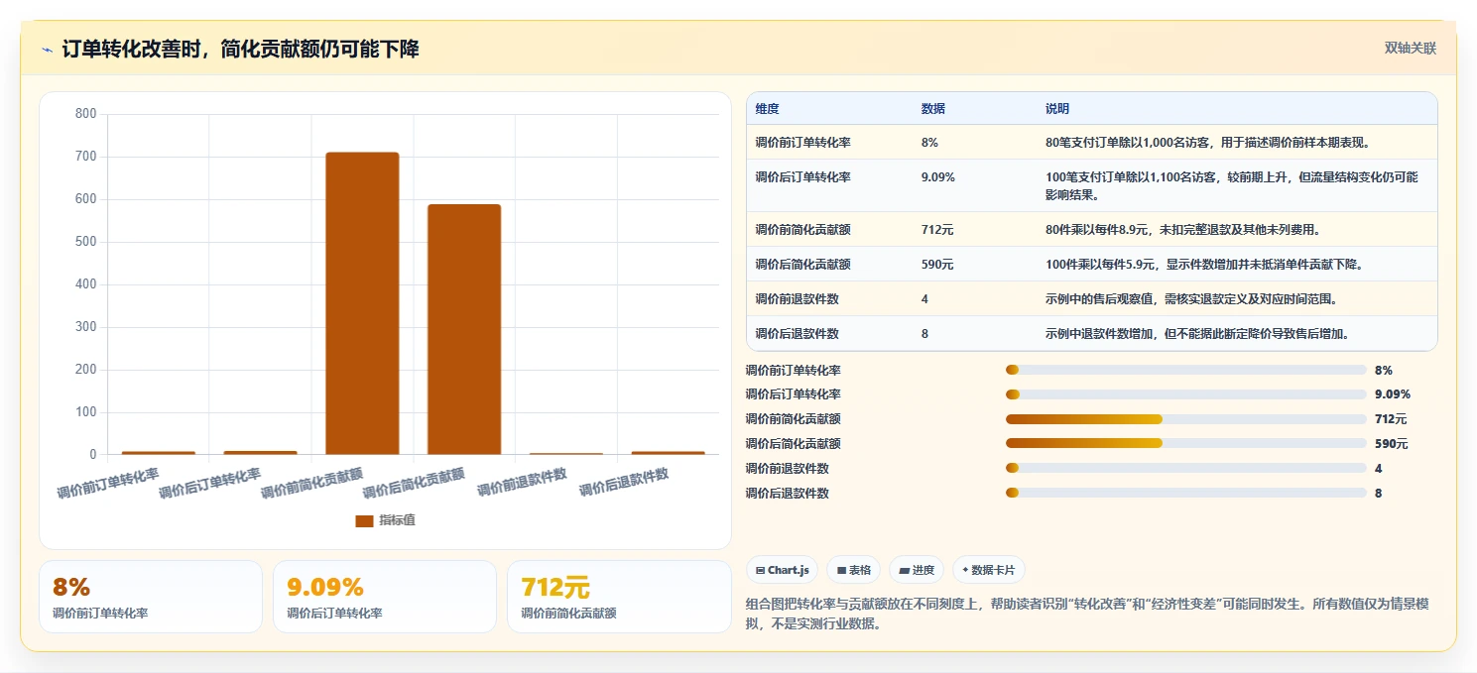
Task: Click the 调价后简化贡献额 bar in chart
Action: point(464,329)
